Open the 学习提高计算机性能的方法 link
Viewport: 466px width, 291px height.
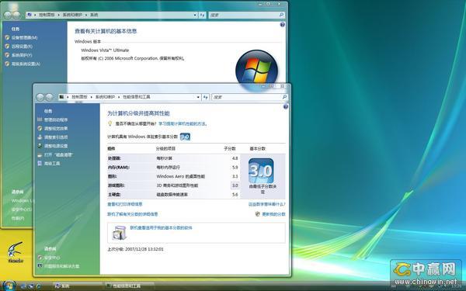(x=183, y=123)
